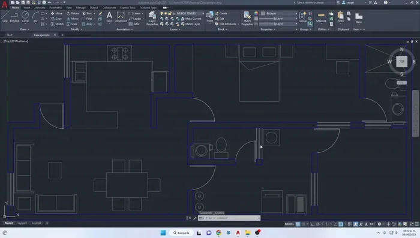This screenshot has width=420, height=238.
Task: Activate the Scale command
Action: pyautogui.click(x=72, y=24)
